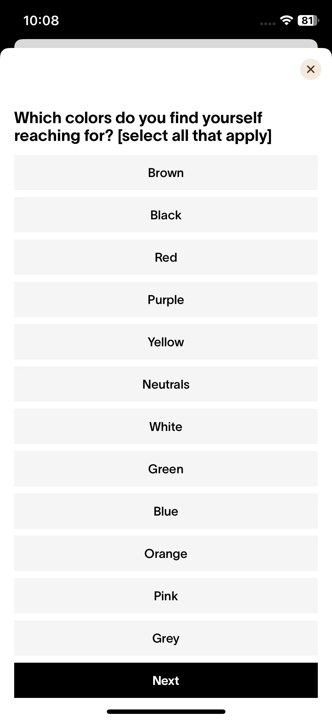This screenshot has height=721, width=332.
Task: Choose Red as a color
Action: [x=166, y=257]
